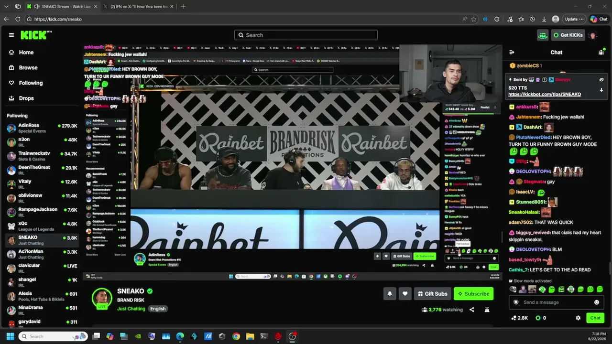Open the kickbot.com tips link
612x344 pixels.
545,95
